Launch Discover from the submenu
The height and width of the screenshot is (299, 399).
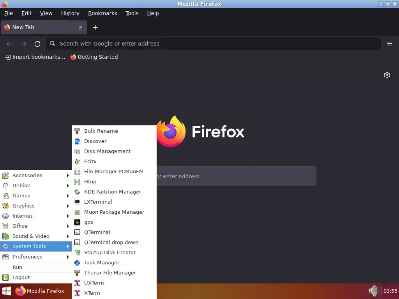tap(114, 141)
